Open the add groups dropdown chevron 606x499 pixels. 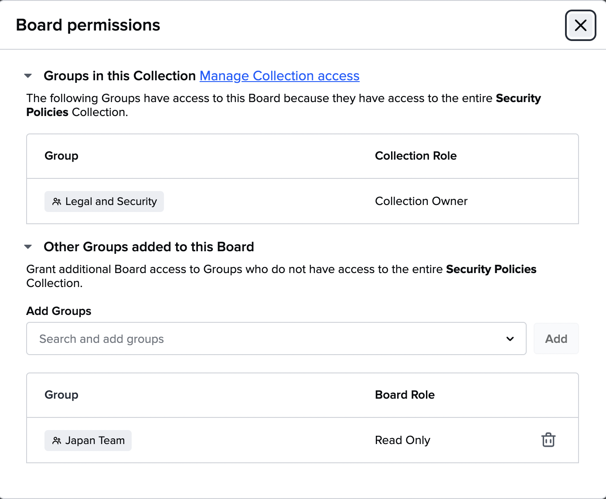pos(510,339)
